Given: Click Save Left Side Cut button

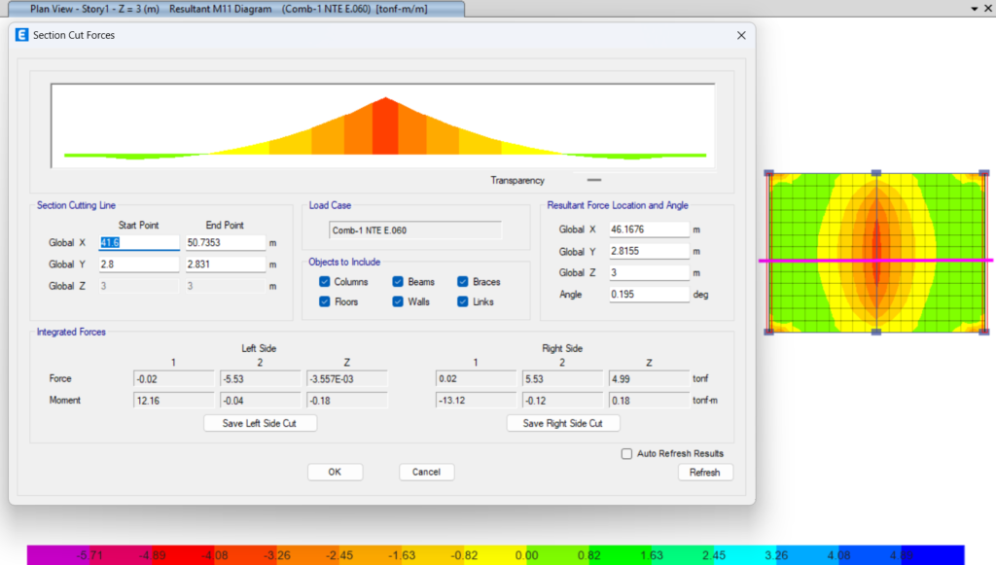Looking at the screenshot, I should 260,424.
